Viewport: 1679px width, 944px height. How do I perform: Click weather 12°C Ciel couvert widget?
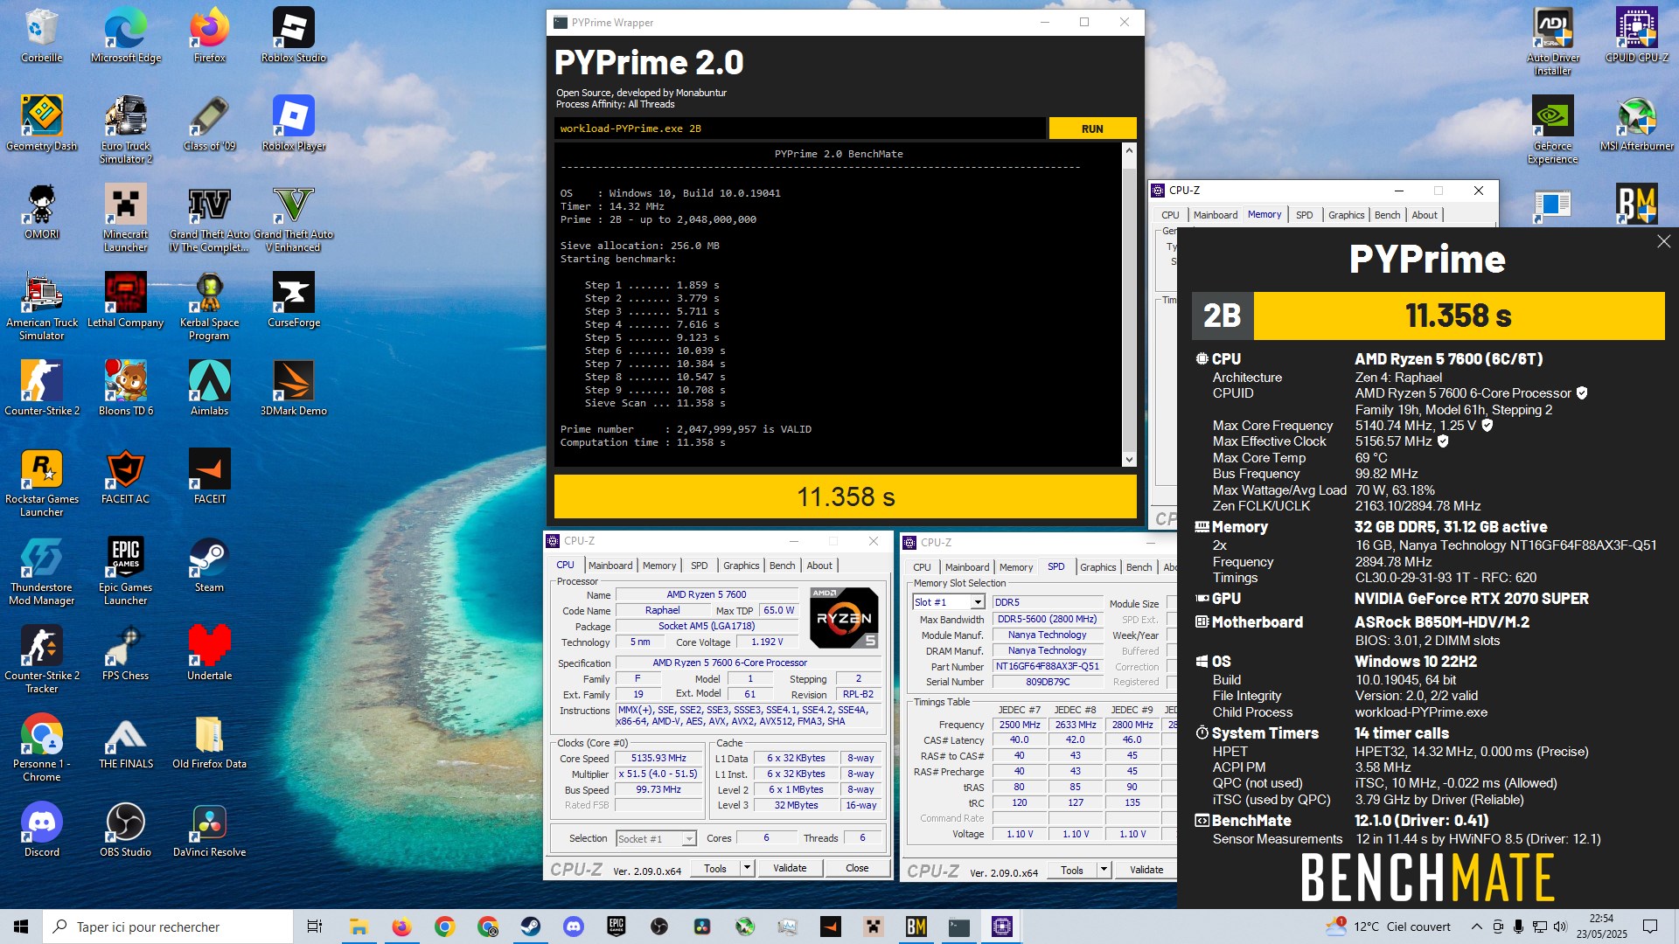pyautogui.click(x=1387, y=927)
